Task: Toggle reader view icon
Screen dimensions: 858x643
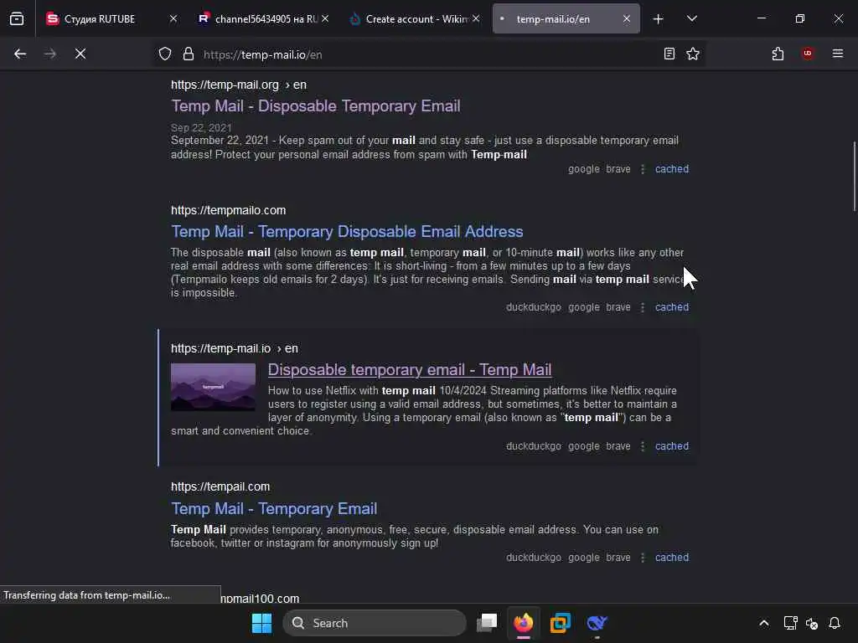Action: 669,54
